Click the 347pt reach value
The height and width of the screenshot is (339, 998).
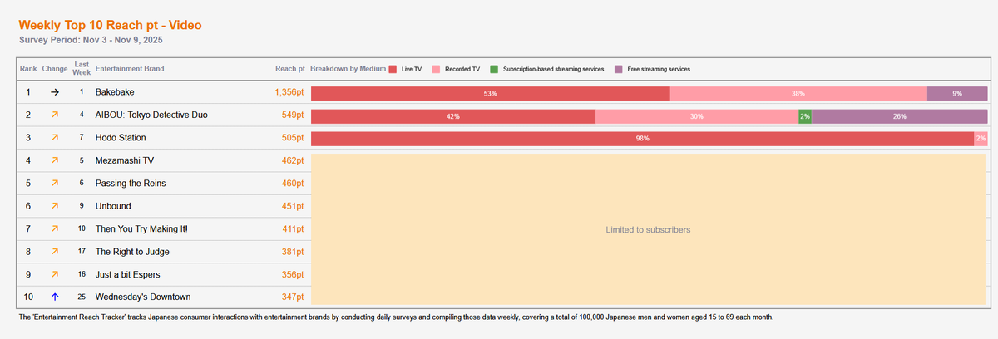pyautogui.click(x=293, y=297)
